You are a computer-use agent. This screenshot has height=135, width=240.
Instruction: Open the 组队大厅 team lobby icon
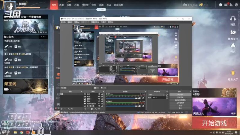click(x=233, y=73)
